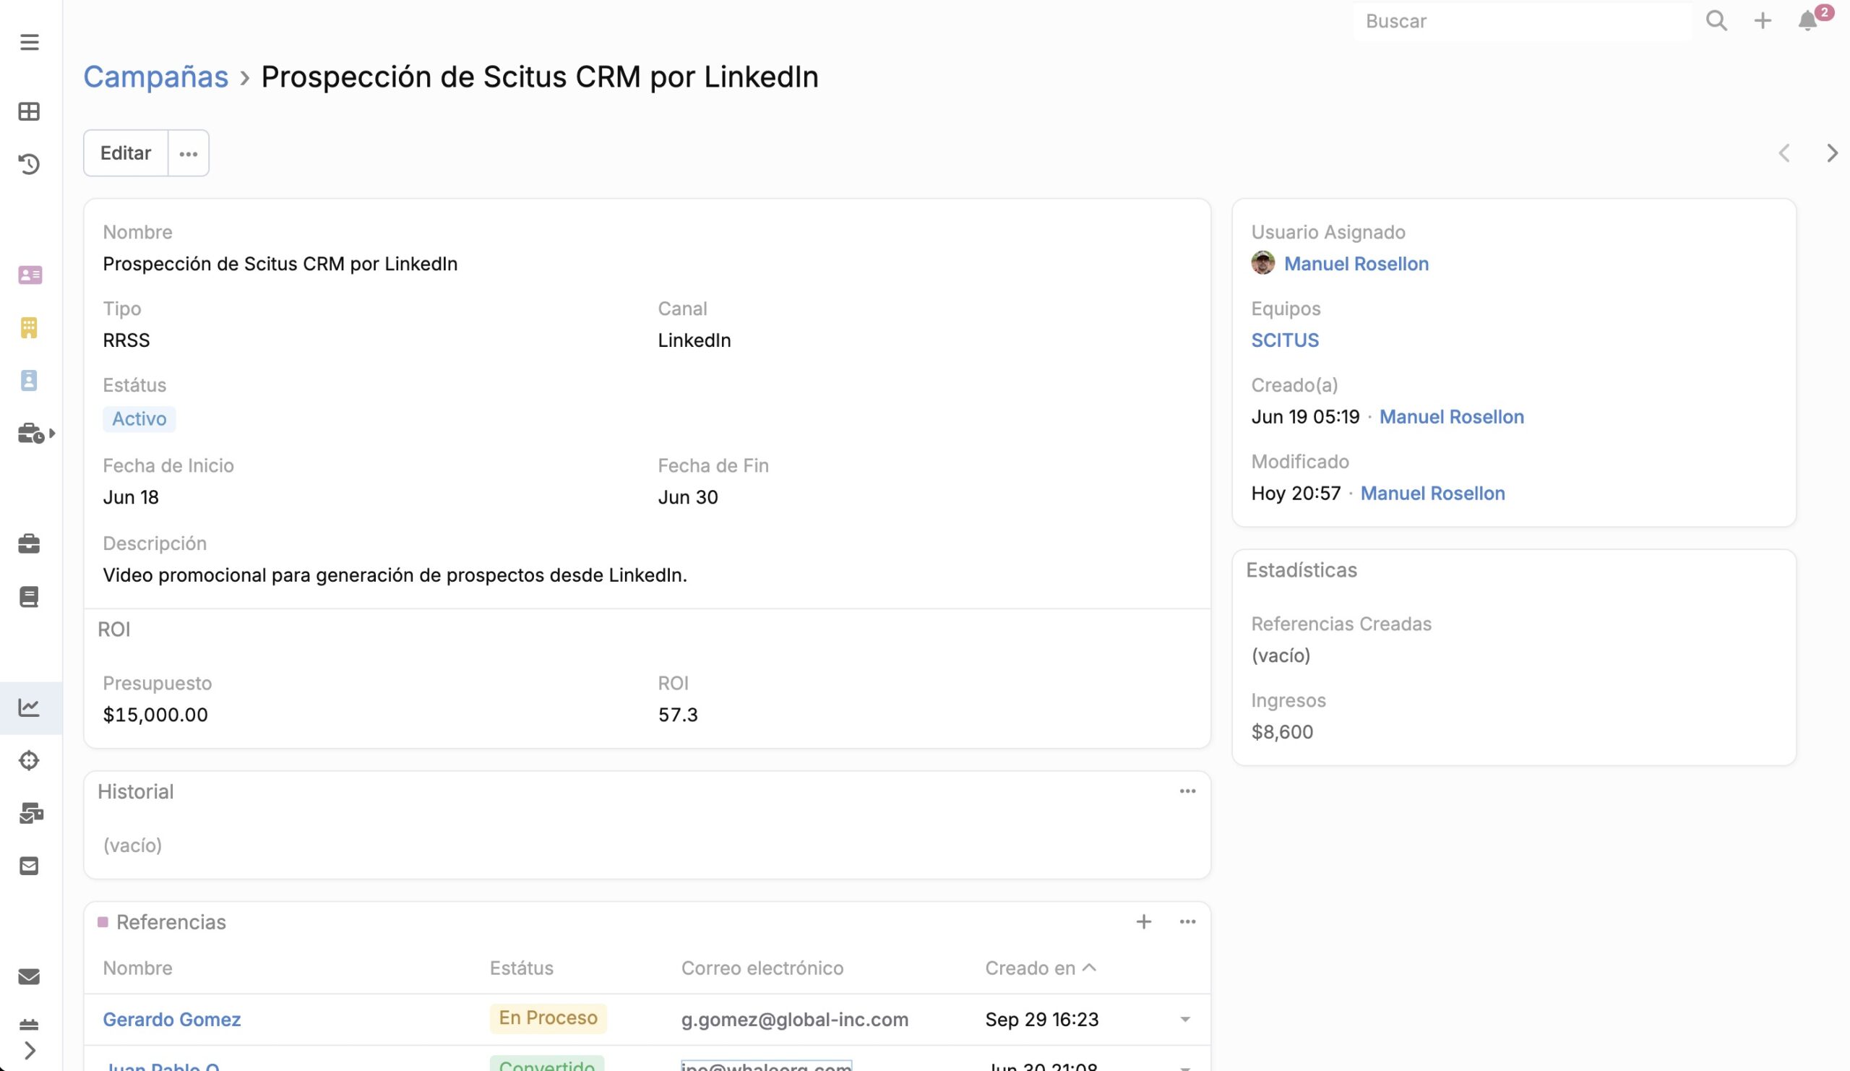Sort references by Correo electrónico column
Image resolution: width=1850 pixels, height=1071 pixels.
click(762, 968)
